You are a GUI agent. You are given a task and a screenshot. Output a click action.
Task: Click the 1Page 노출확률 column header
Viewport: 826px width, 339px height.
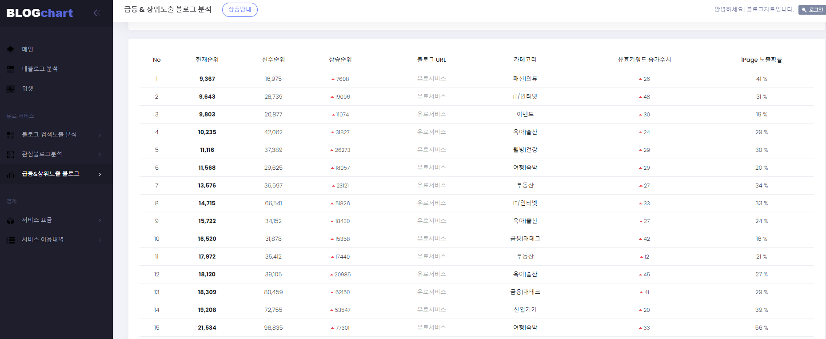click(x=762, y=60)
